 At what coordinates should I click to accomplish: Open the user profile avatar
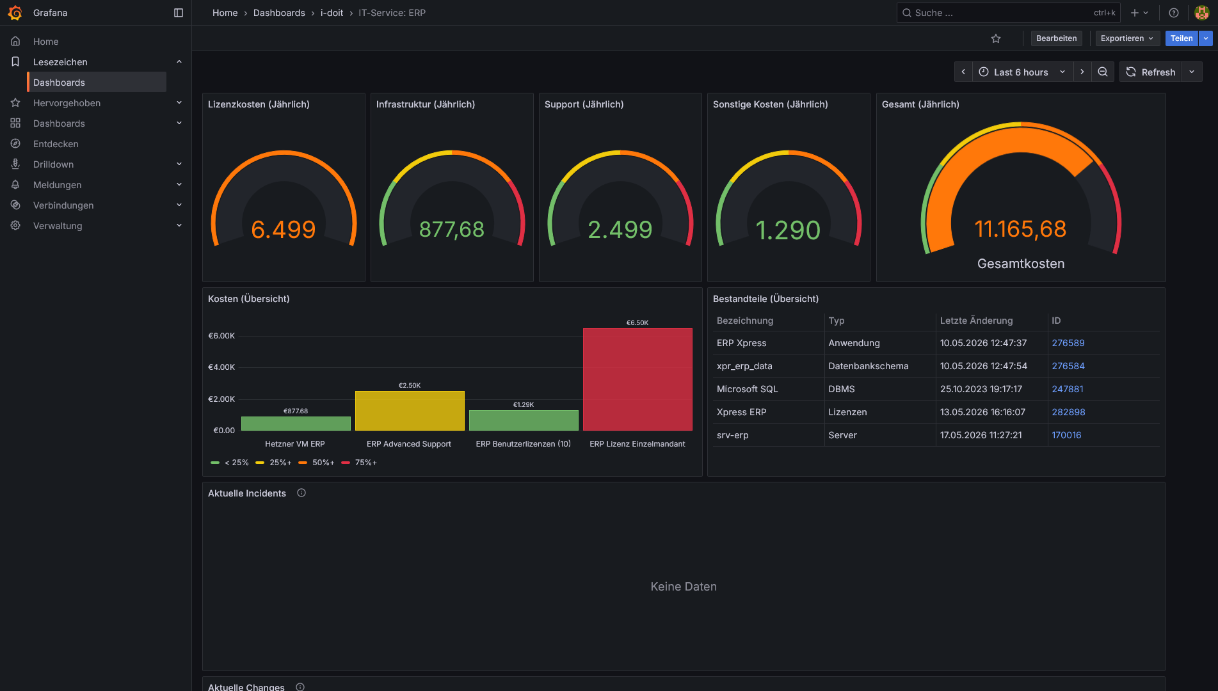pyautogui.click(x=1201, y=13)
